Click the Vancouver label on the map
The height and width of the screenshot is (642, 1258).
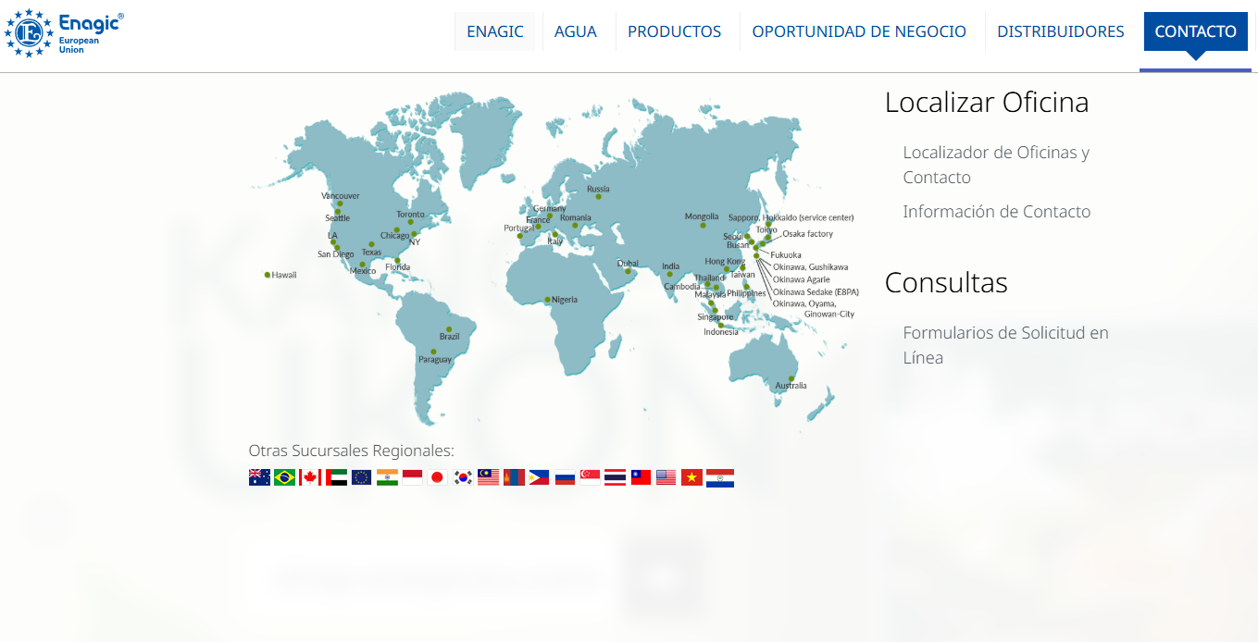(x=341, y=196)
